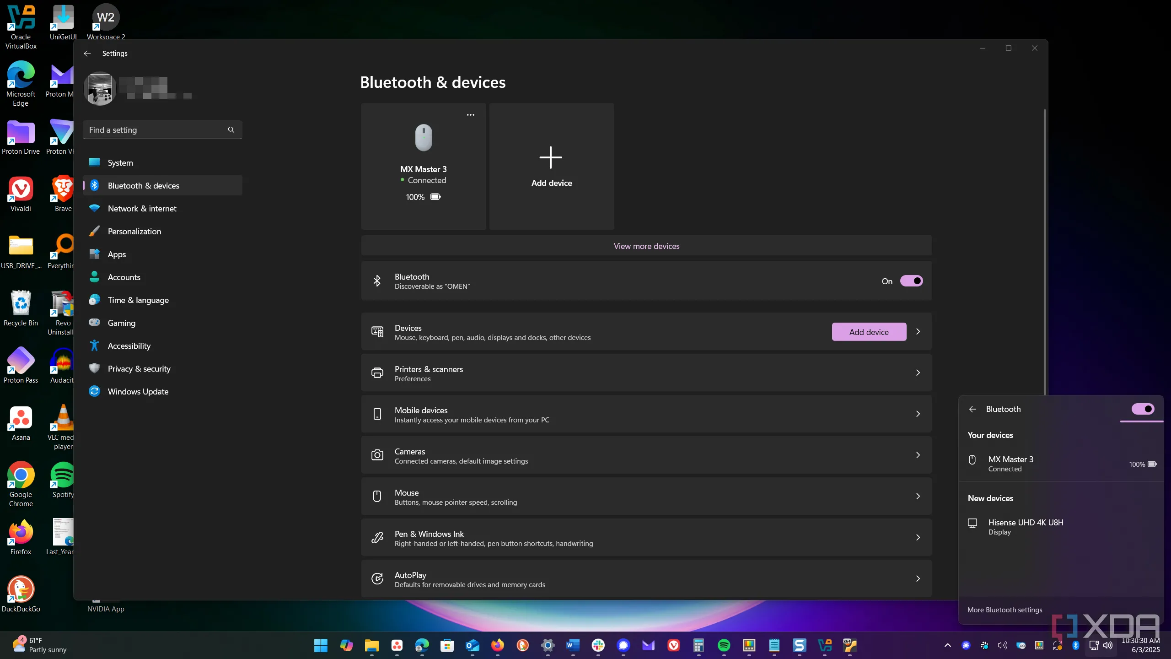The image size is (1171, 659).
Task: Open Word from the taskbar
Action: (x=573, y=645)
